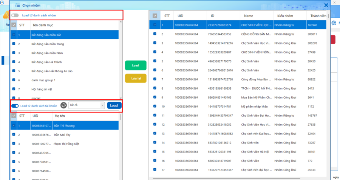Click group ID 1494533214179216
Screen dimensions: 340x180
click(x=220, y=43)
